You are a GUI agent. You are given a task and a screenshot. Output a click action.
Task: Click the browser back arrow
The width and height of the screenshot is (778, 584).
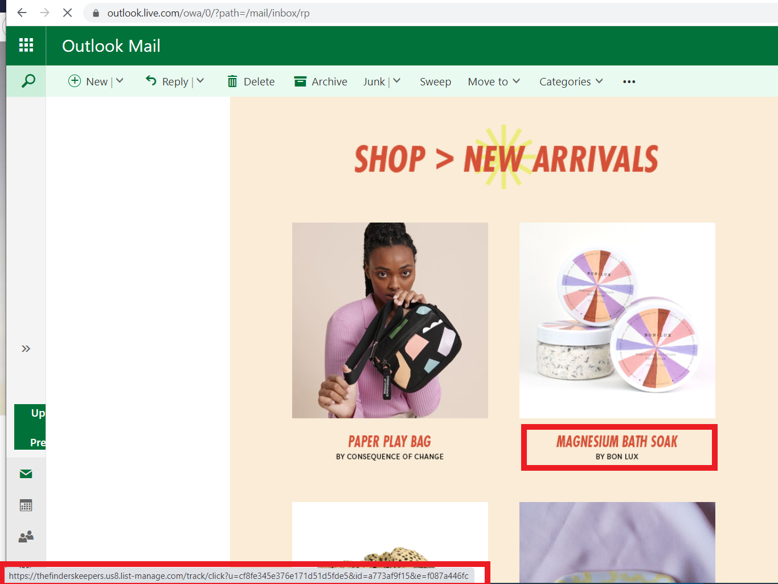click(x=22, y=13)
